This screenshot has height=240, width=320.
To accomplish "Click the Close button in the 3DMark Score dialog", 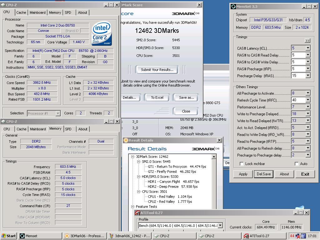I will pyautogui.click(x=186, y=111).
